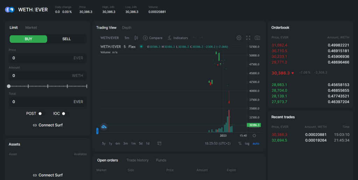Click the chain icon in Assets panel
Viewport: 358px width, 180px height.
[35, 175]
